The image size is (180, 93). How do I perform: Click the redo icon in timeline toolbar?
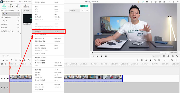7,60
